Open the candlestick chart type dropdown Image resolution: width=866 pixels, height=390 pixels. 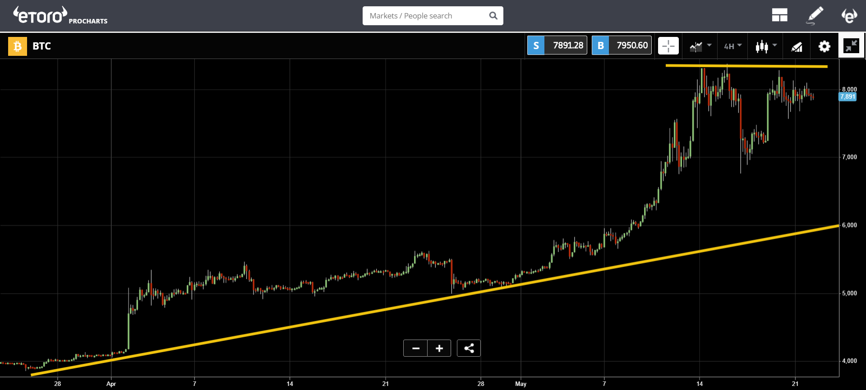(x=766, y=46)
